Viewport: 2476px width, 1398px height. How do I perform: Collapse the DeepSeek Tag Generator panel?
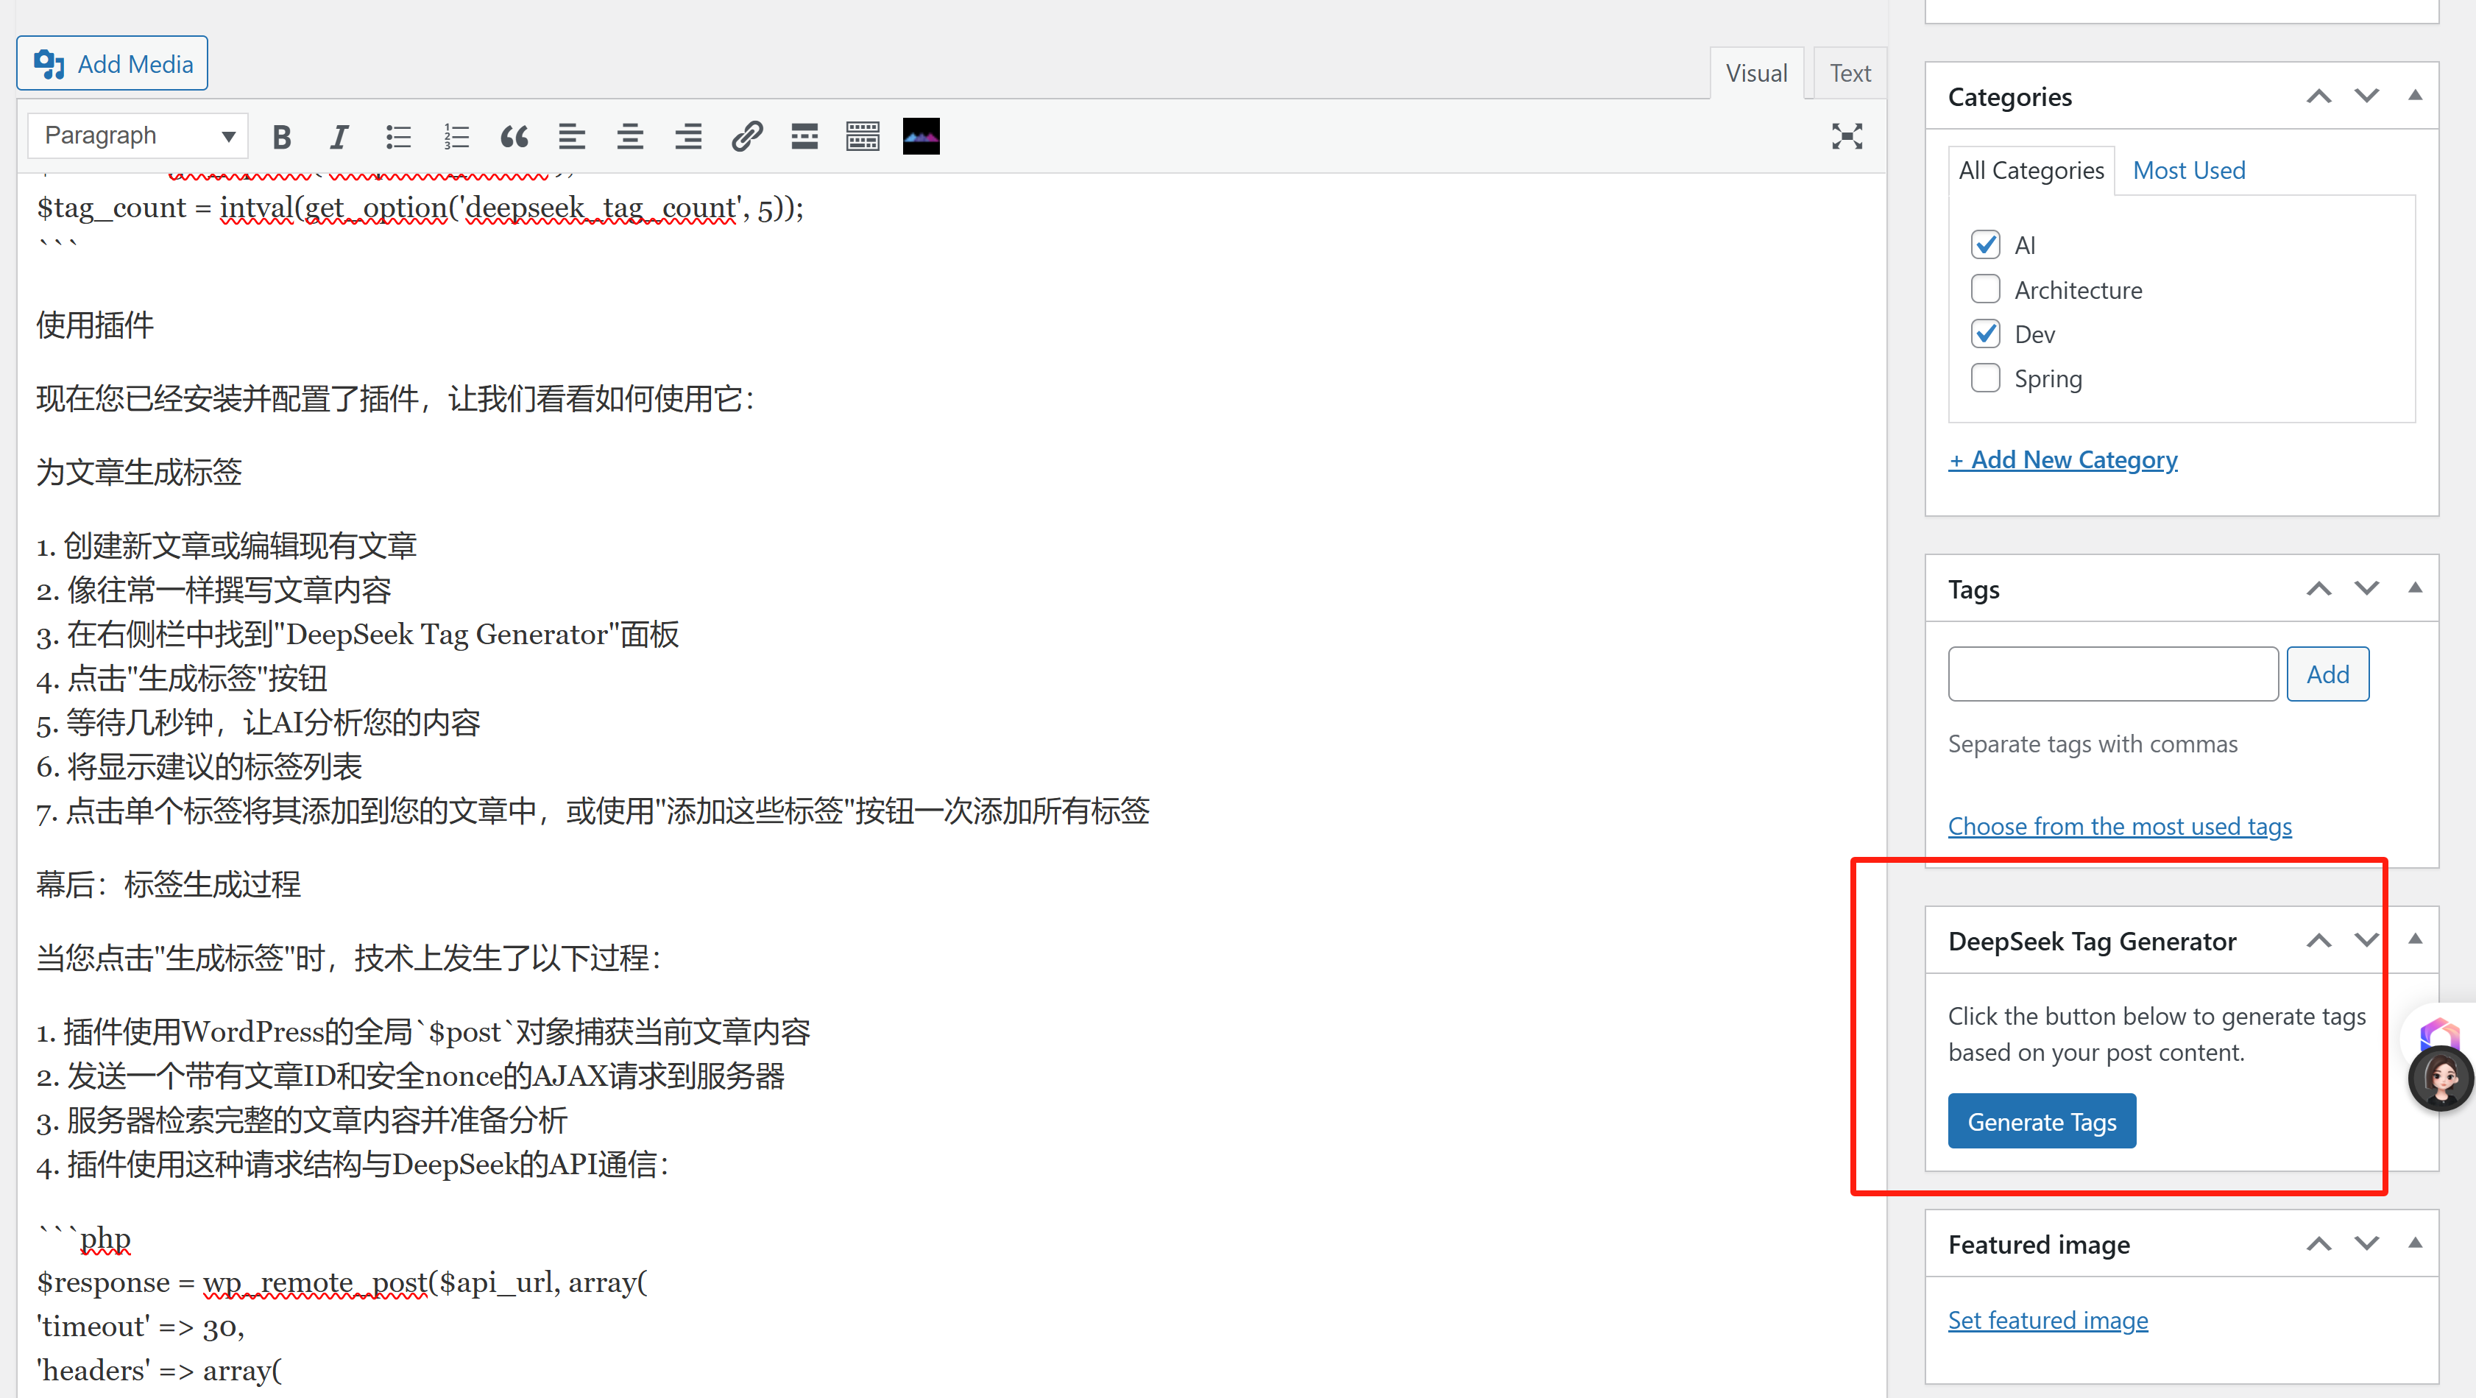(2416, 939)
